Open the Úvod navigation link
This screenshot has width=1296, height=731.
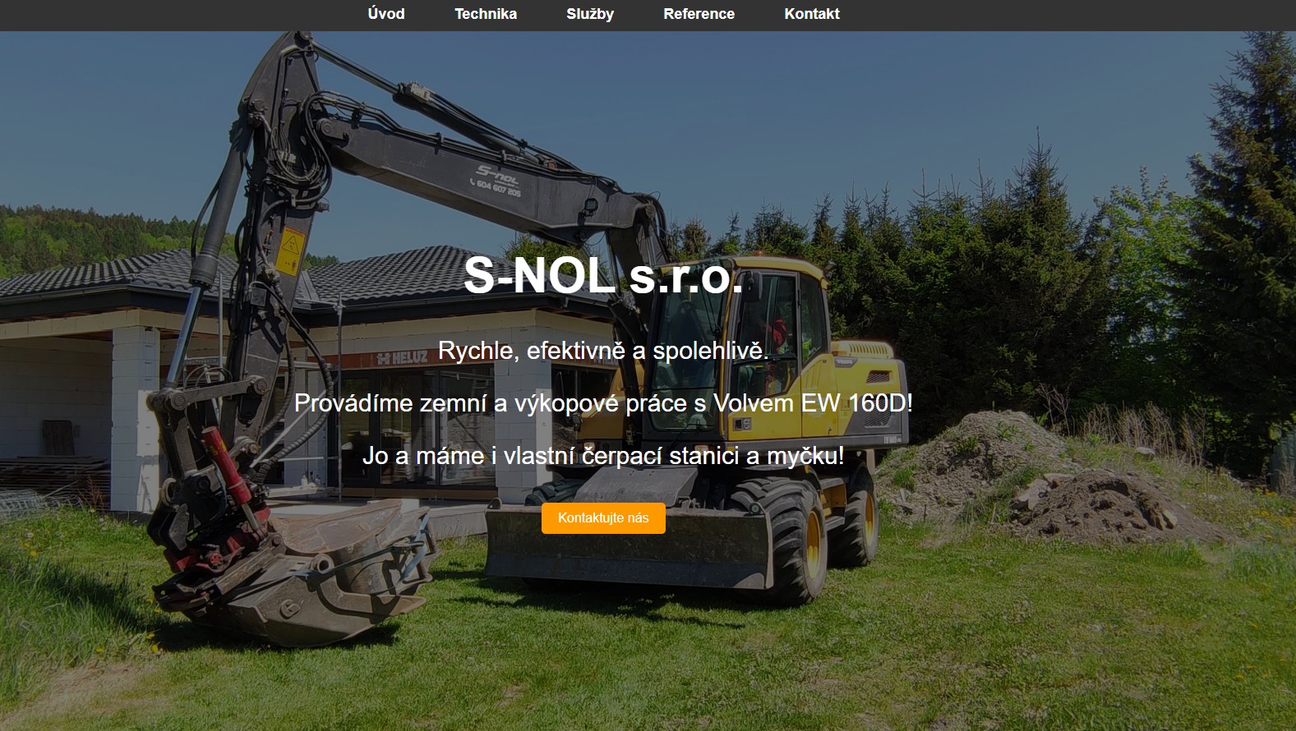[x=386, y=14]
